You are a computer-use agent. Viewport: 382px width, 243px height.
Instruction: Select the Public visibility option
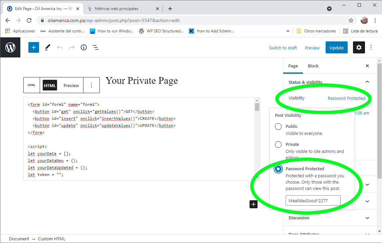[278, 126]
